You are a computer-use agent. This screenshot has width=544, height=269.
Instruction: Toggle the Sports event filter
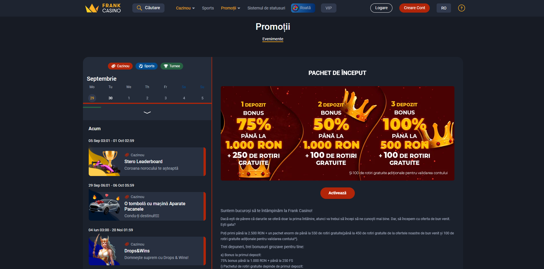(147, 66)
